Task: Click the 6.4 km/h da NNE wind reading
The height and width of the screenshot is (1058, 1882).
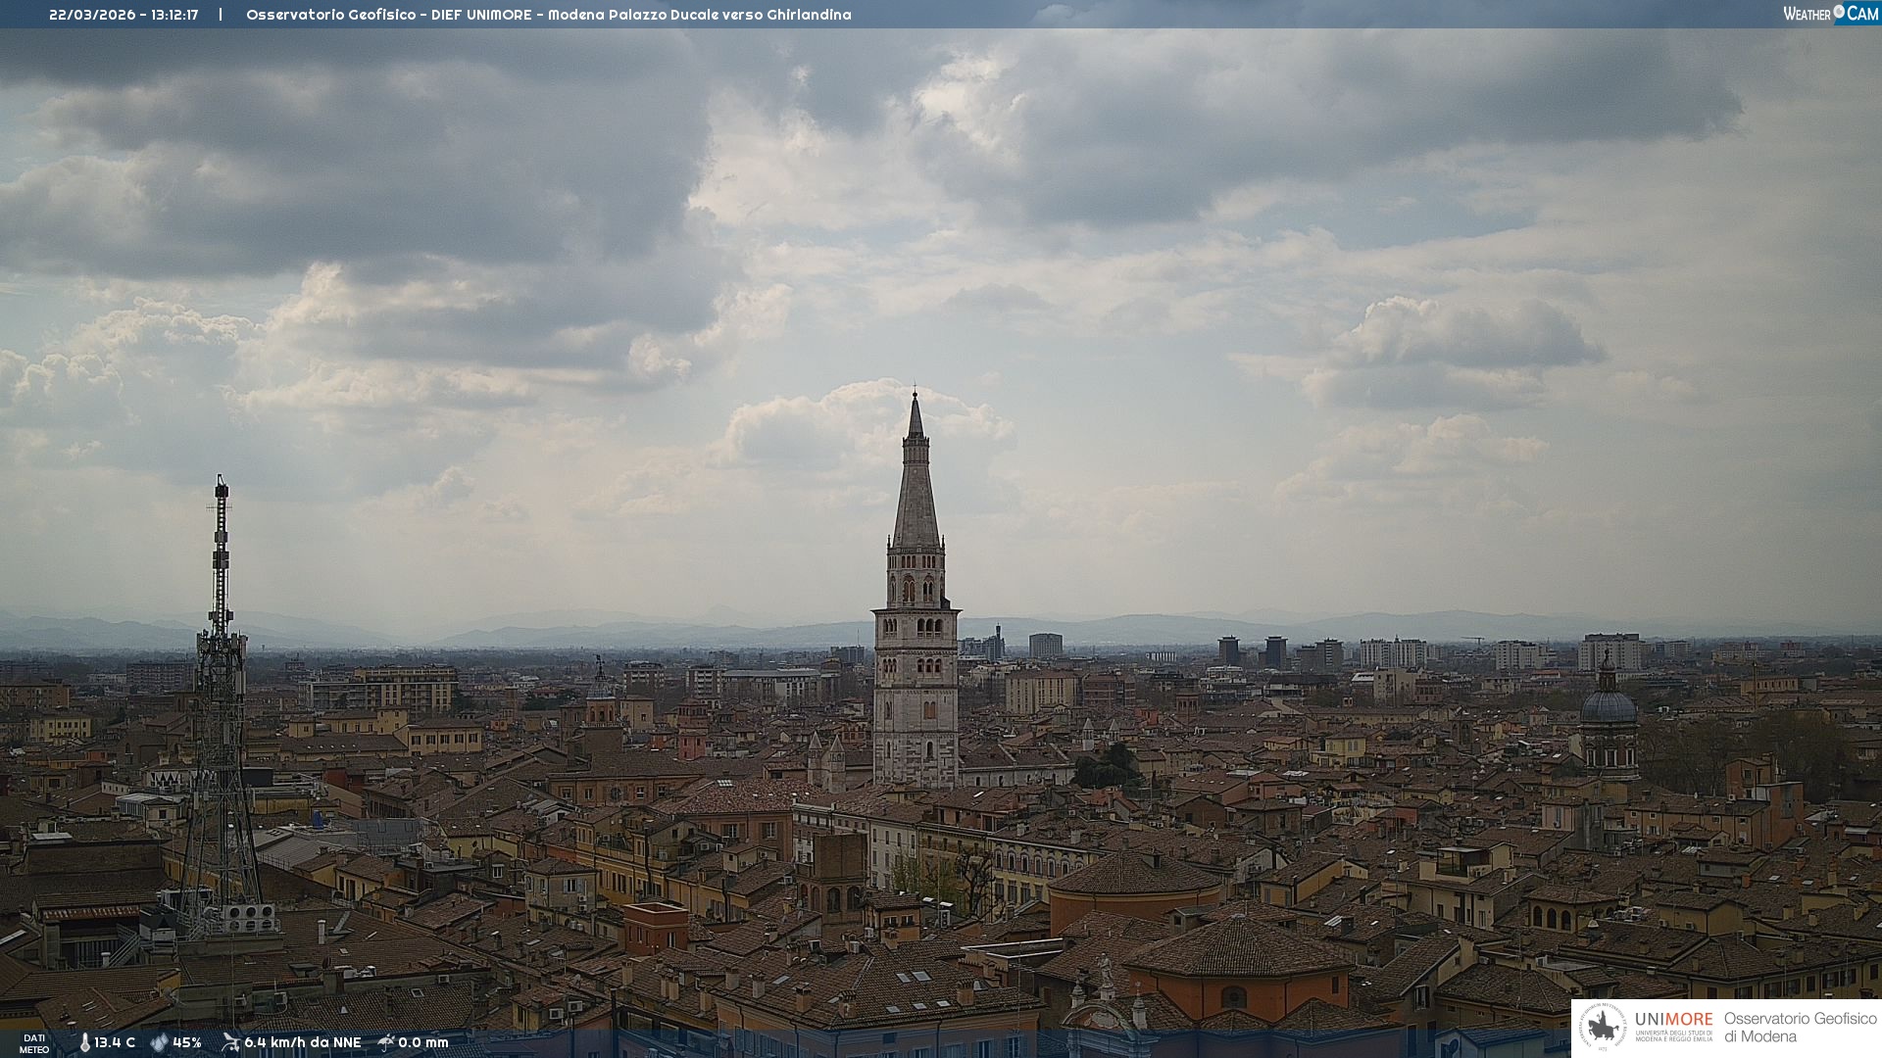Action: [302, 1042]
